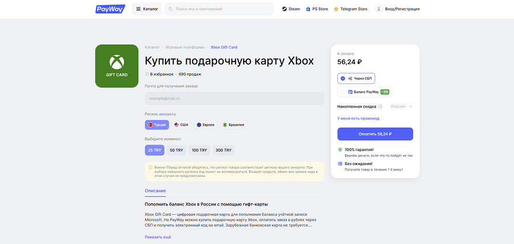Image resolution: width=514 pixels, height=244 pixels.
Task: Click the PayWay balance logo icon
Action: tap(350, 92)
